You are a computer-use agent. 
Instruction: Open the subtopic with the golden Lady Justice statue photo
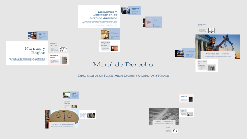(x=111, y=34)
